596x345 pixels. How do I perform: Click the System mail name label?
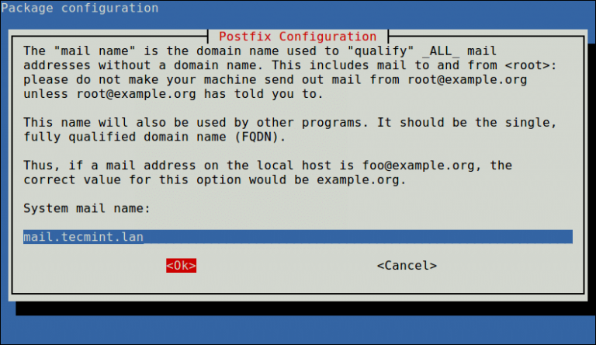coord(87,208)
